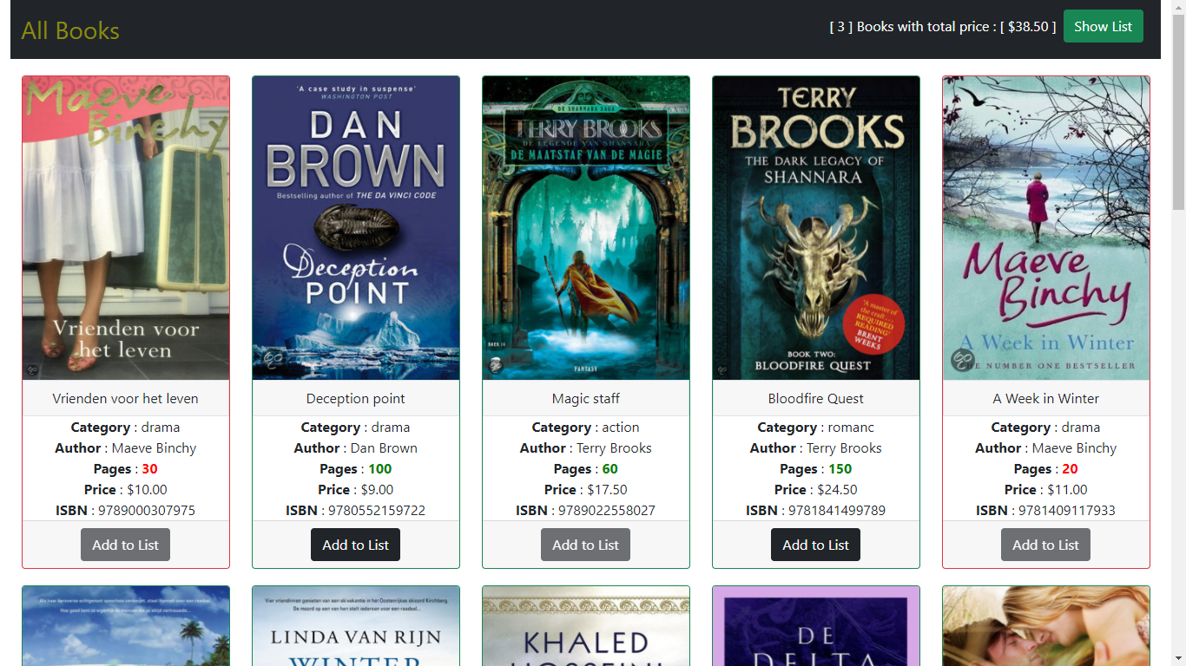Image resolution: width=1186 pixels, height=666 pixels.
Task: Add Magic staff to list
Action: [585, 545]
